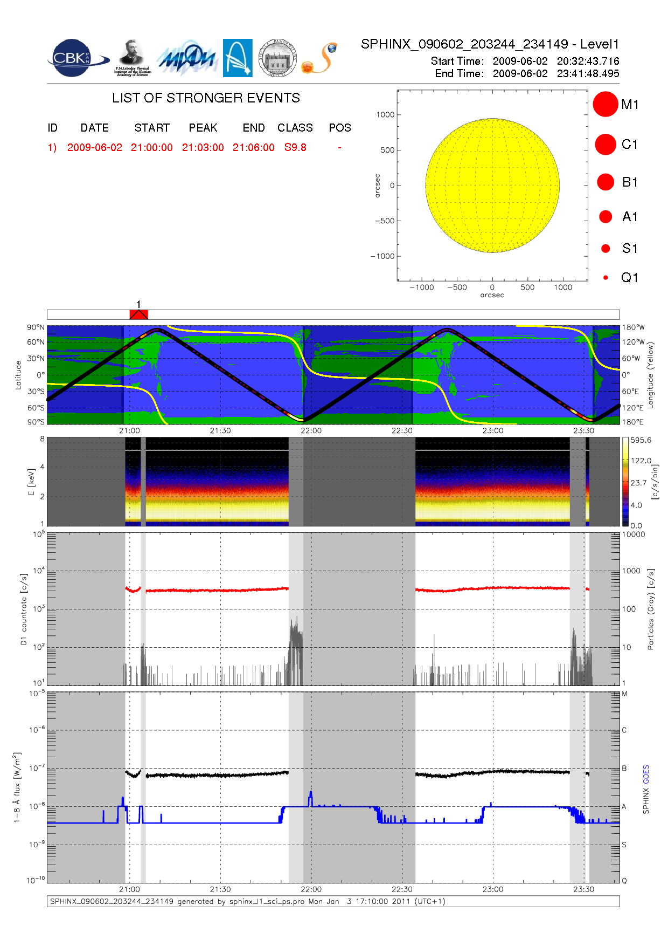
Task: Click the M1 red legend circle
Action: pos(606,104)
